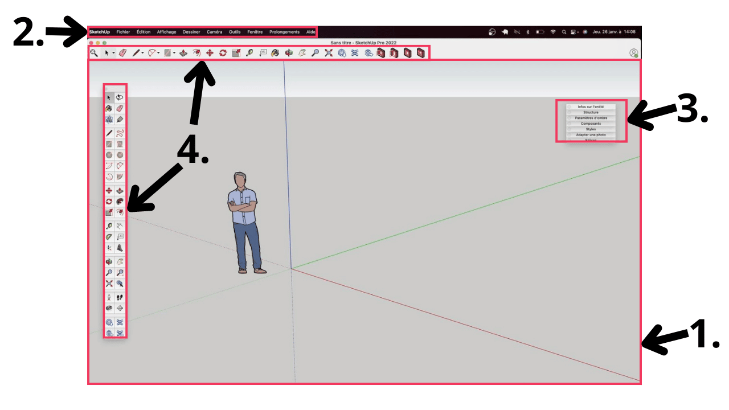Pick the Arc tool in top toolbar
Viewport: 729px width, 410px height.
pyautogui.click(x=151, y=53)
